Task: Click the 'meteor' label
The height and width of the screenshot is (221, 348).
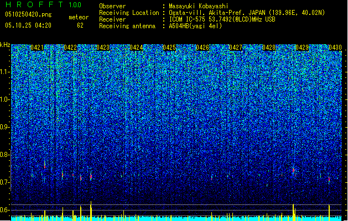Action: (79, 17)
